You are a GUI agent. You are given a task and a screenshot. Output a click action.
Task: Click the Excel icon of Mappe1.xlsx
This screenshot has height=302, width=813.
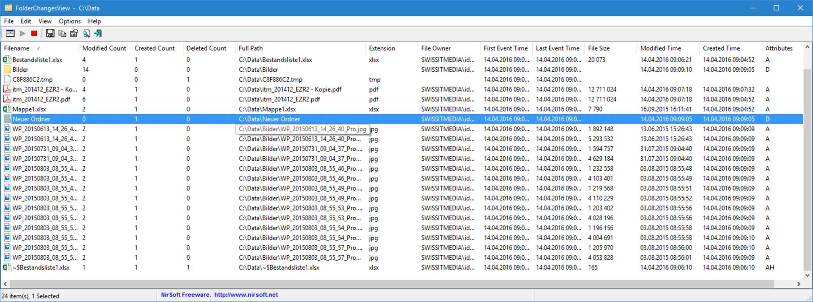click(7, 109)
